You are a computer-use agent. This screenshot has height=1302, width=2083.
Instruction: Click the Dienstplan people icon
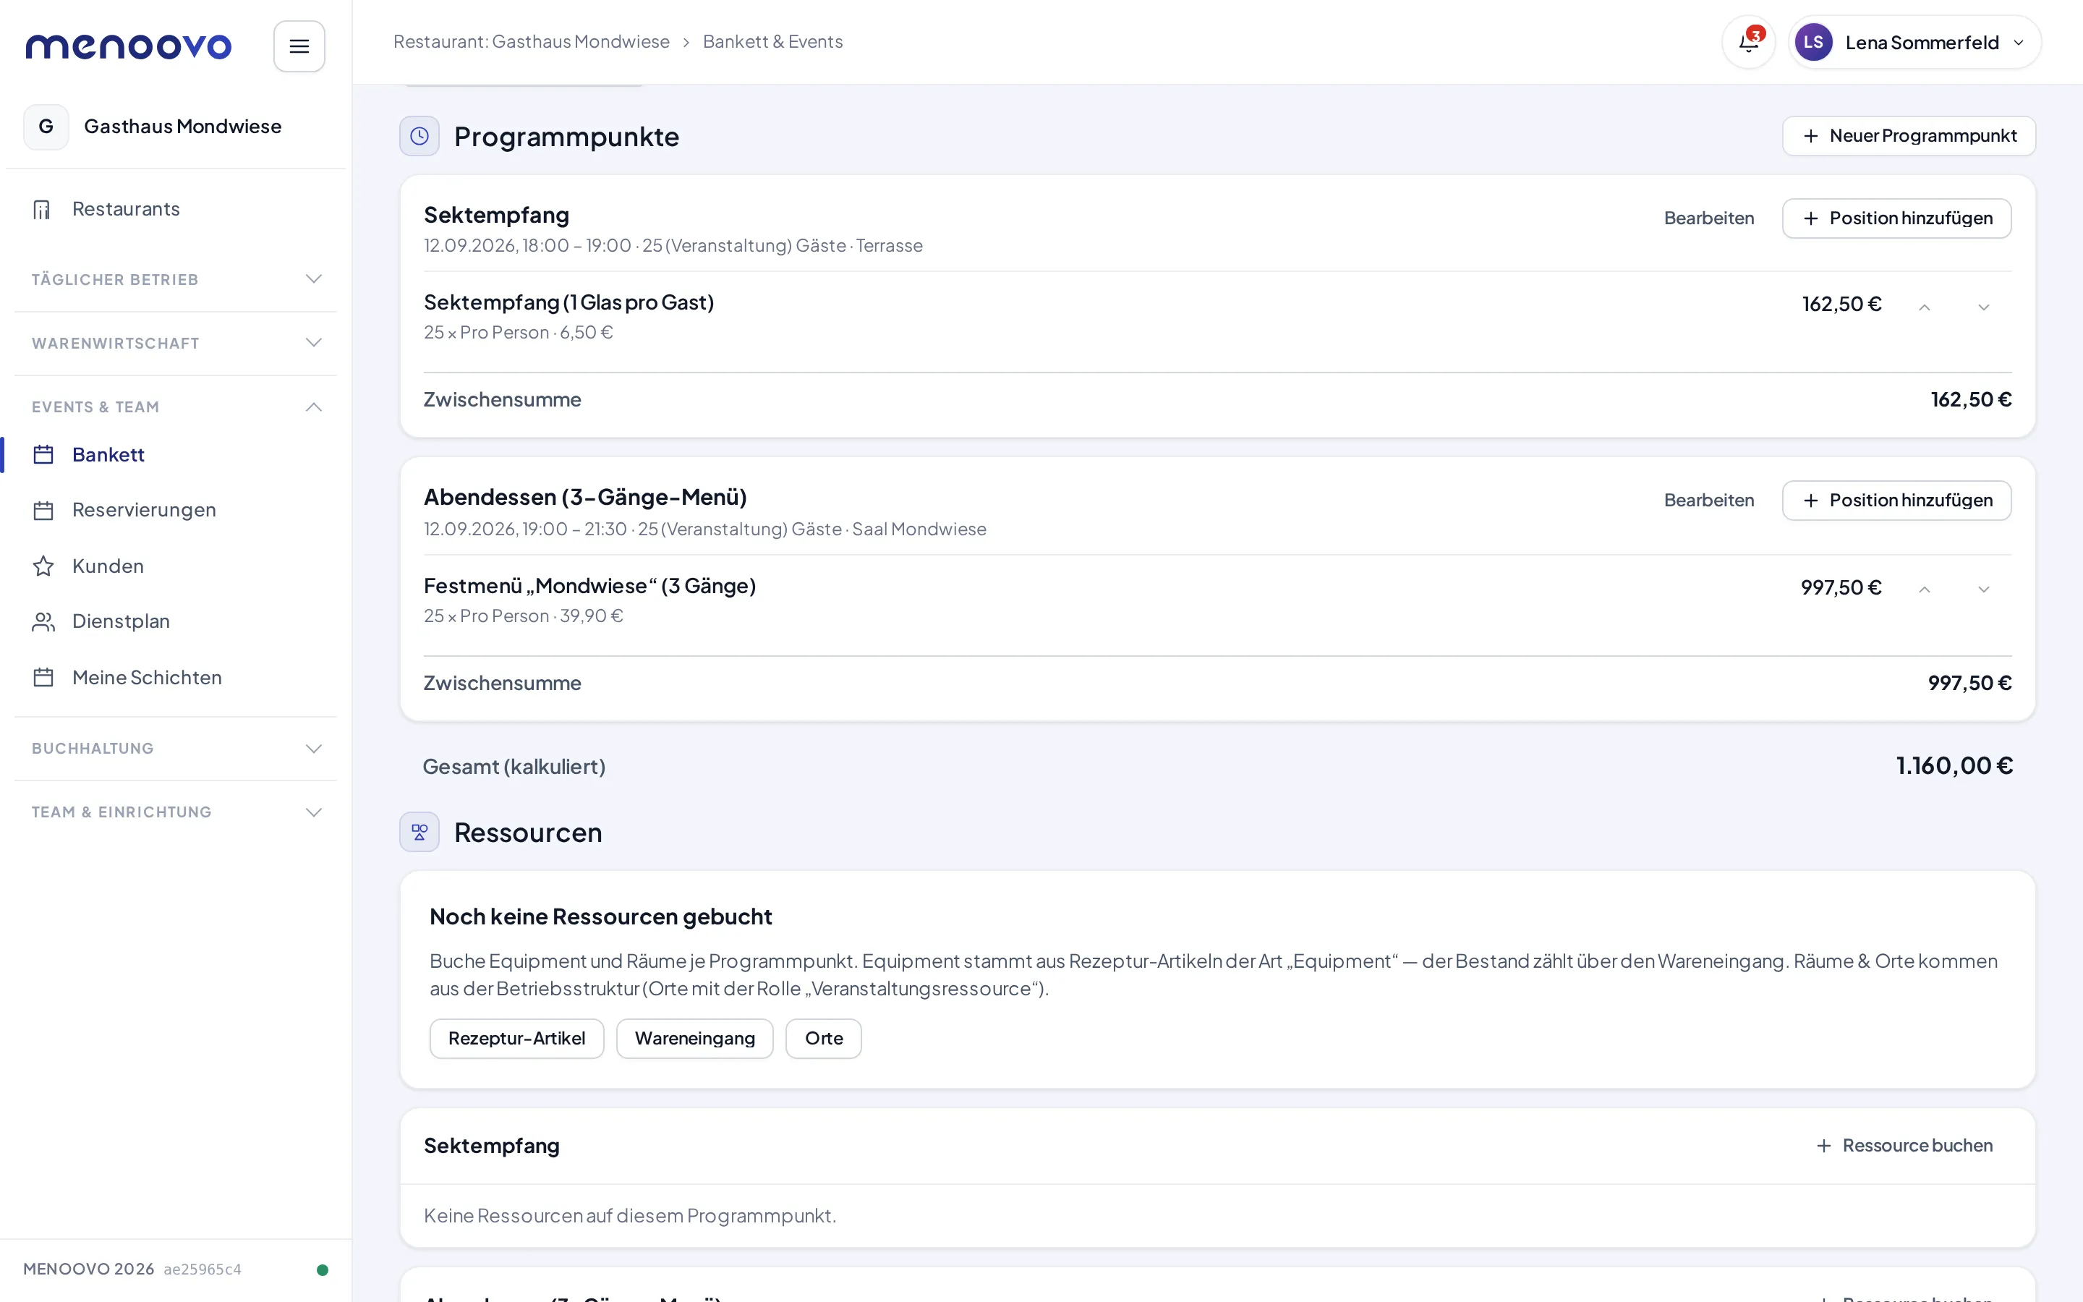[43, 622]
